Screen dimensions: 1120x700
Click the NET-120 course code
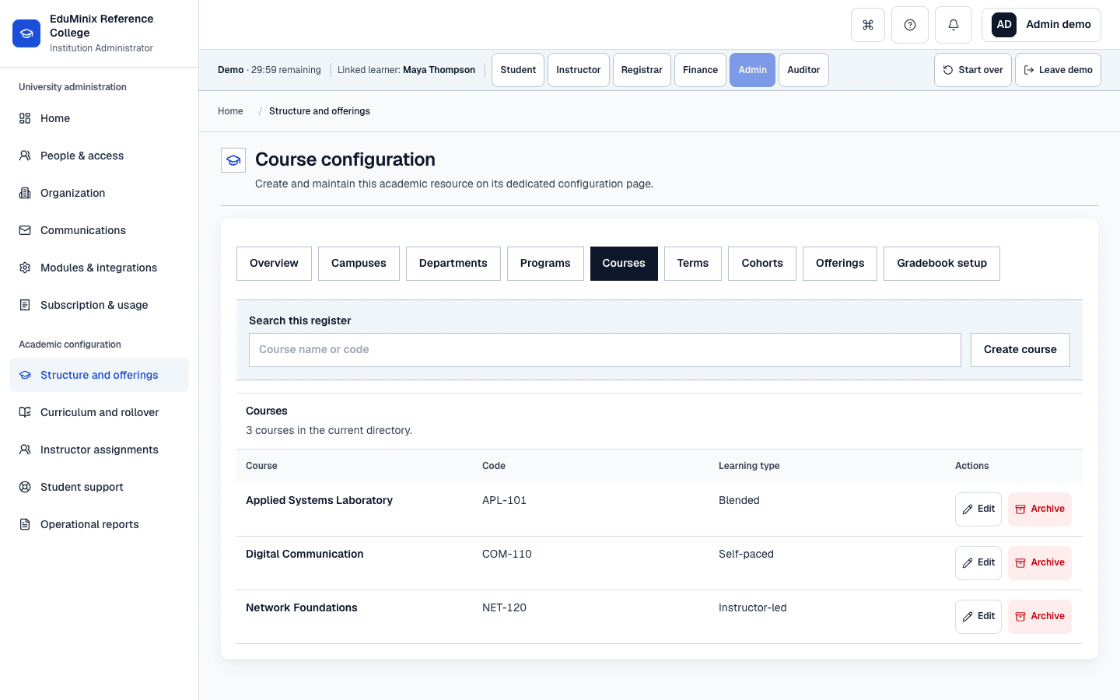(x=504, y=607)
